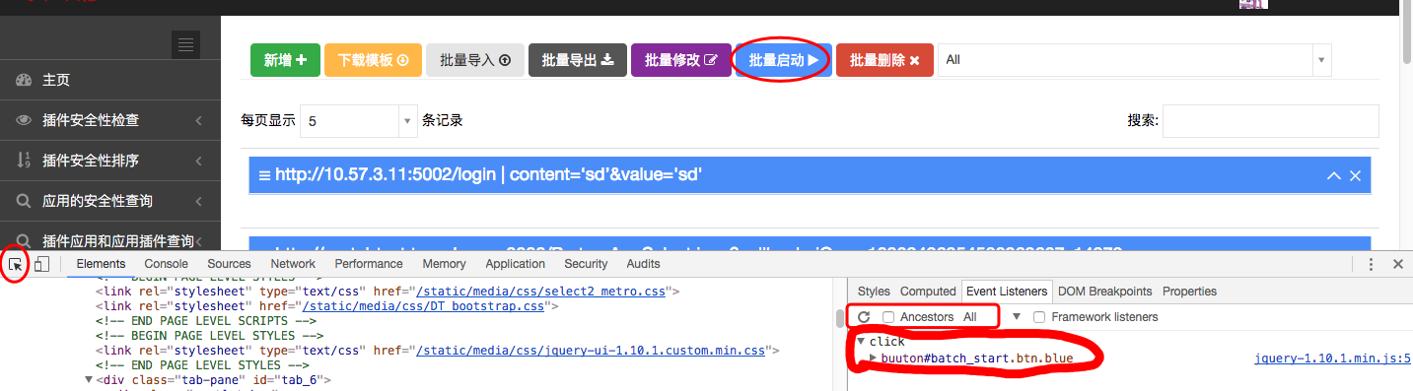Select the Event Listeners sidebar tab
The height and width of the screenshot is (391, 1413).
1007,292
